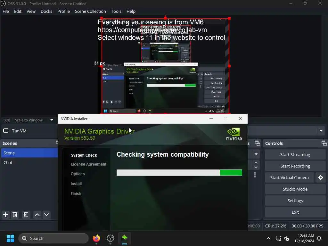Screen dimensions: 328x246
Task: Click the up stepper arrow near Controls
Action: point(256,163)
